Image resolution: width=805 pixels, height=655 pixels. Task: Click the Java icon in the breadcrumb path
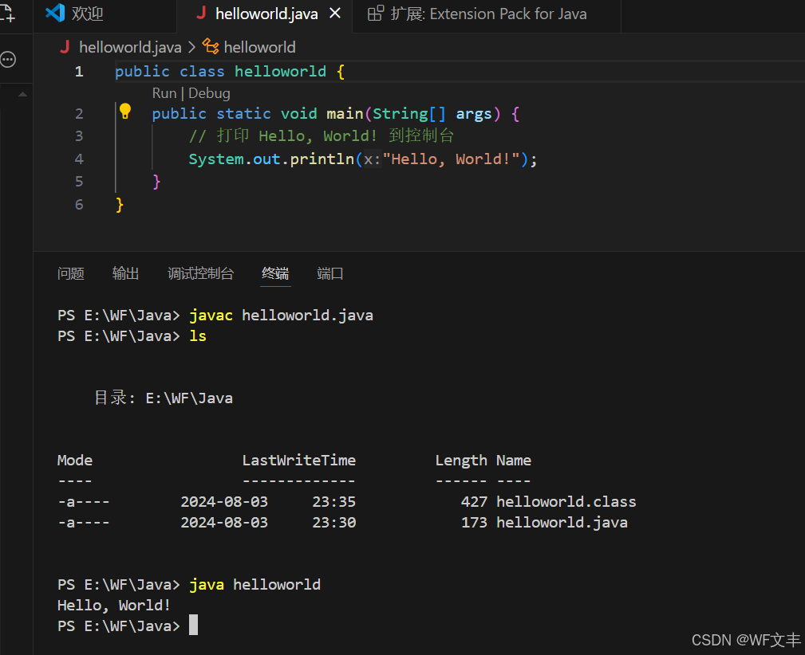[x=65, y=47]
